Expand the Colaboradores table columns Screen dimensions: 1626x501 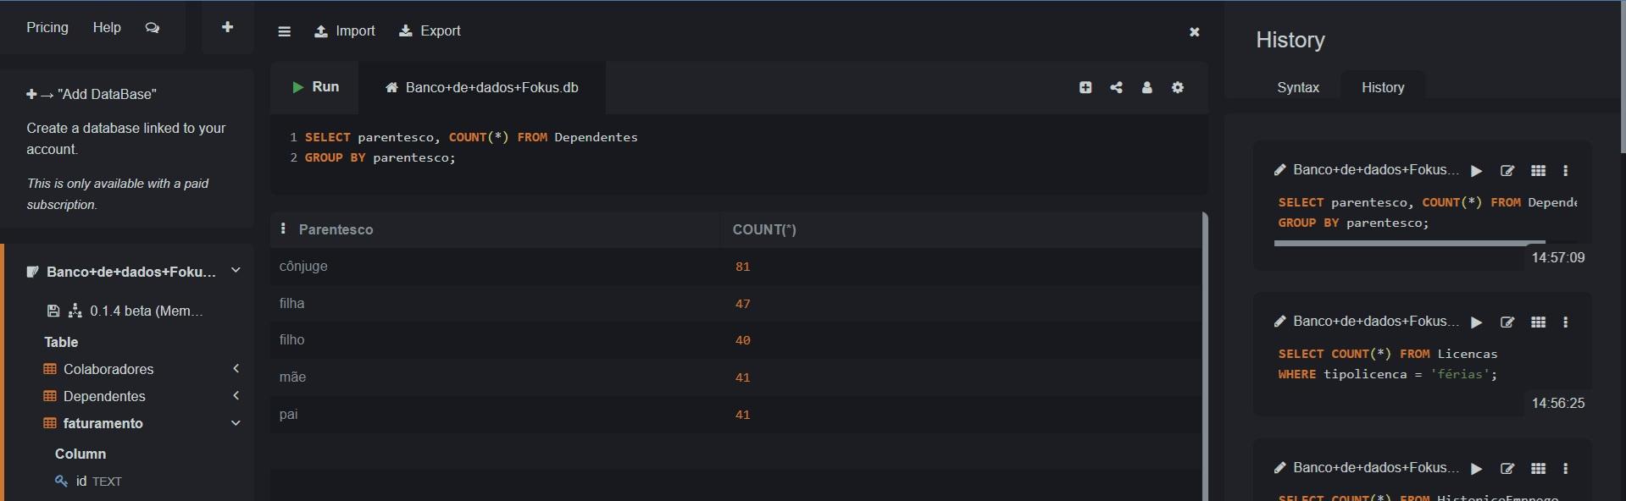tap(236, 368)
